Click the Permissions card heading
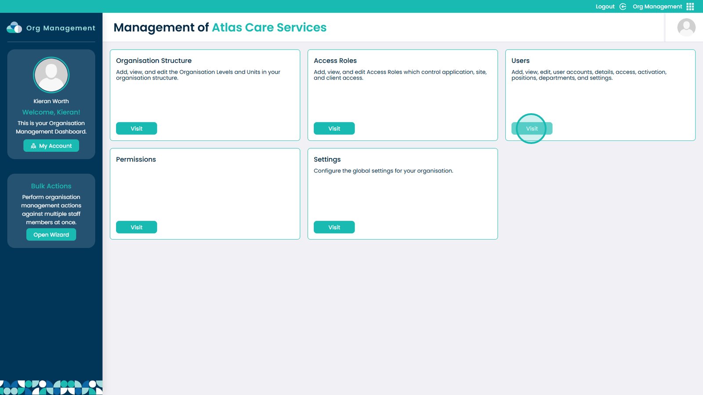The height and width of the screenshot is (395, 703). point(136,159)
